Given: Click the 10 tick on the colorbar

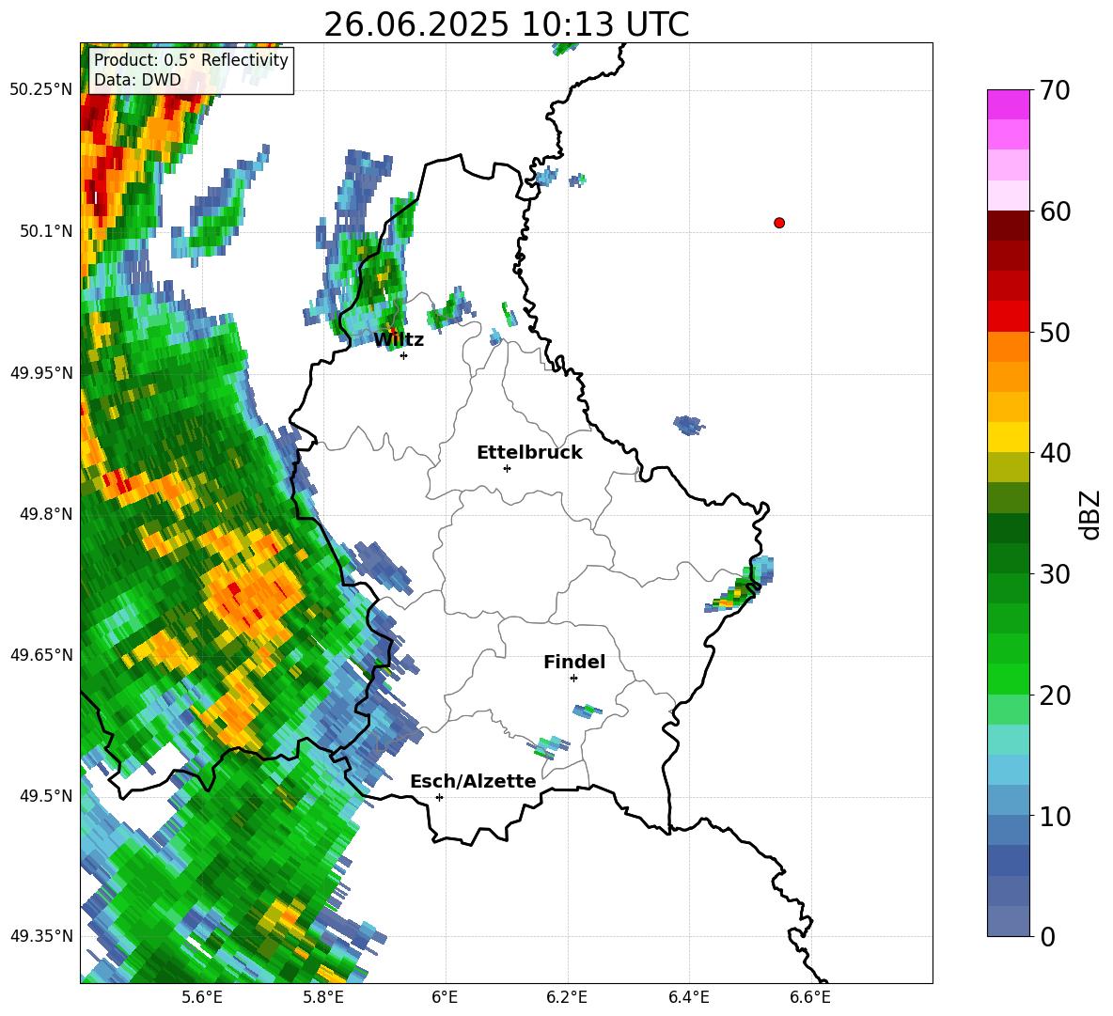Looking at the screenshot, I should 1055,816.
